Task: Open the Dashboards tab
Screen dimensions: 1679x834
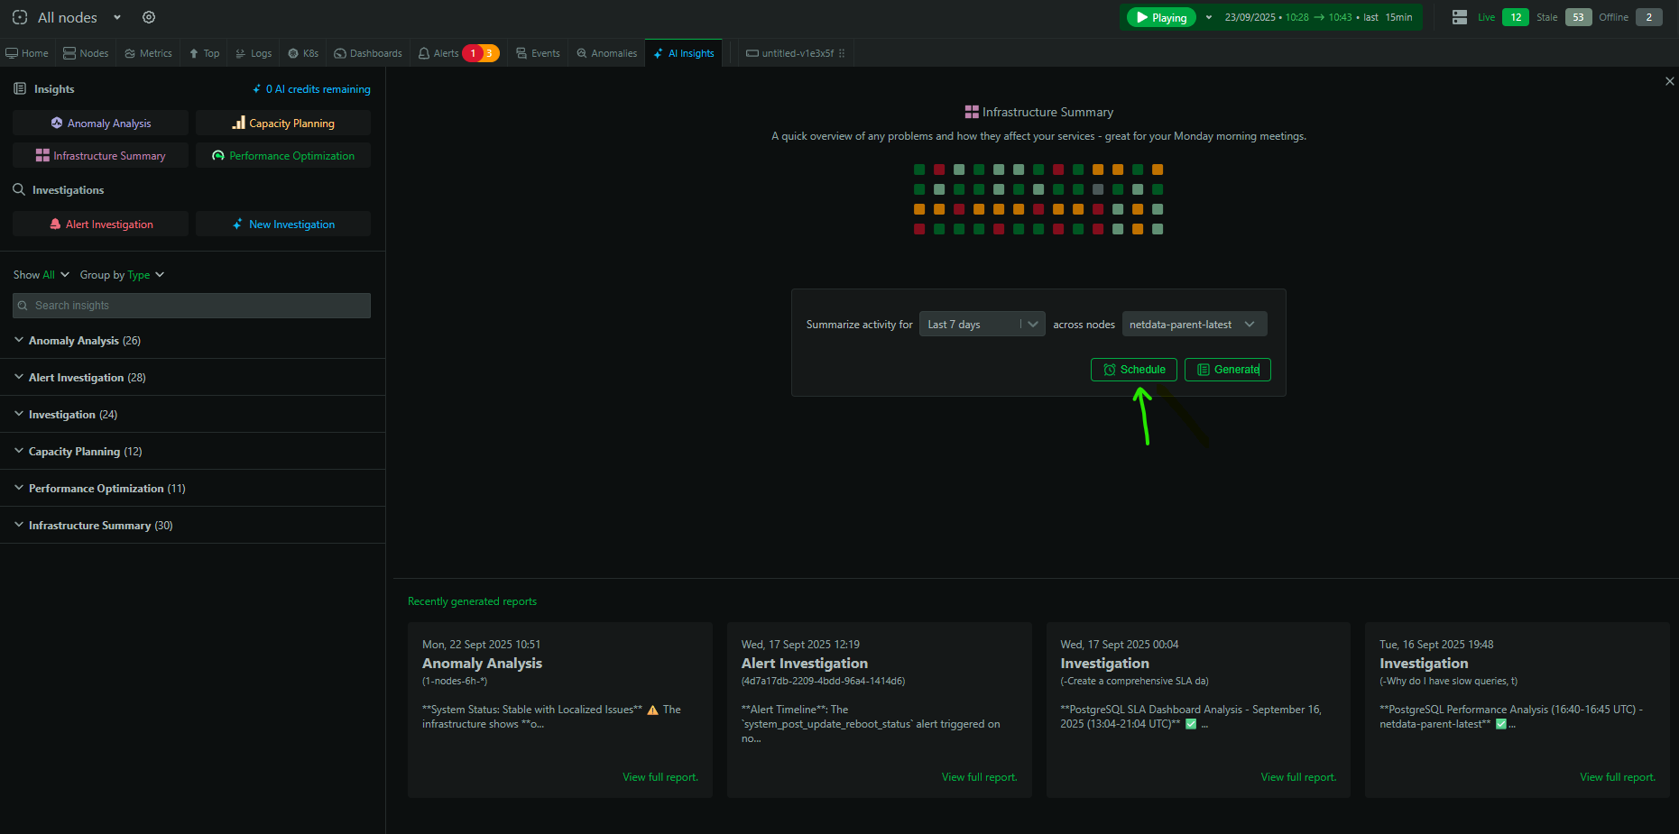Action: (368, 53)
